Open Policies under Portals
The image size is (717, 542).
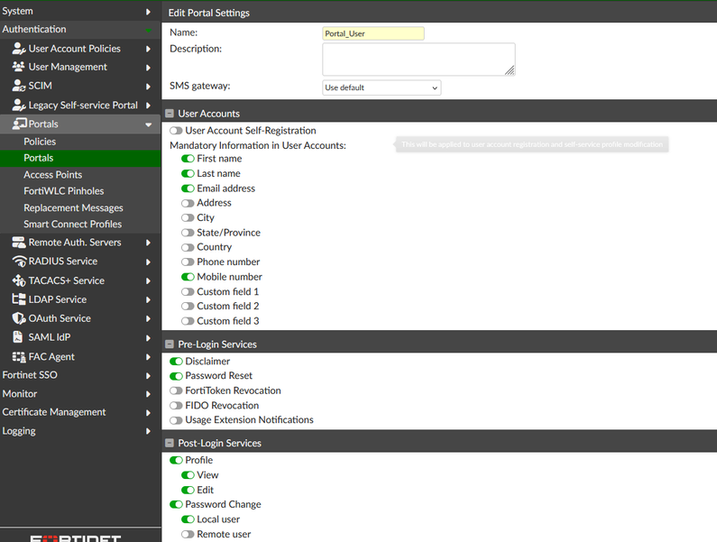point(40,142)
